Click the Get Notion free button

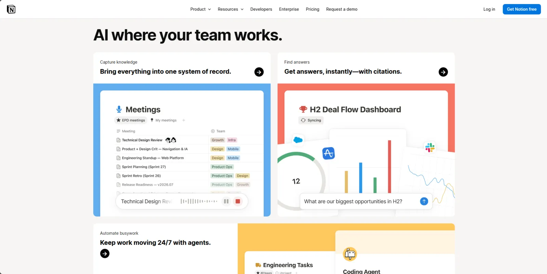coord(522,9)
